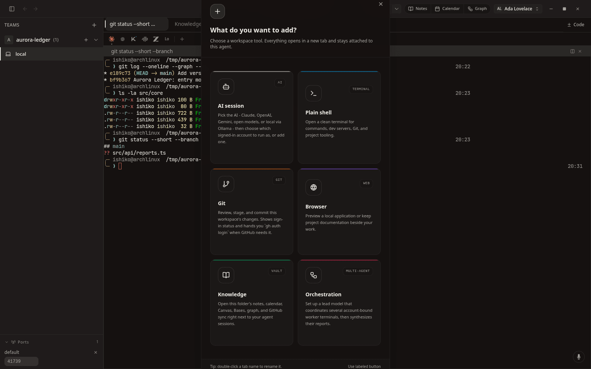Click the TERMINAL tag badge
The height and width of the screenshot is (369, 591).
(361, 89)
